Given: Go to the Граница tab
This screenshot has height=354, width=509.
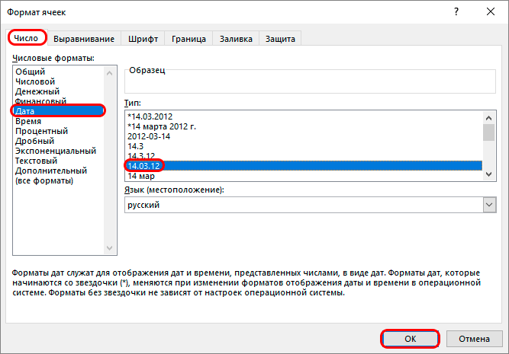Looking at the screenshot, I should pos(188,39).
